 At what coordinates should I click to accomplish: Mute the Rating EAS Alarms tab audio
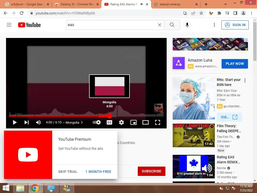pos(142,4)
